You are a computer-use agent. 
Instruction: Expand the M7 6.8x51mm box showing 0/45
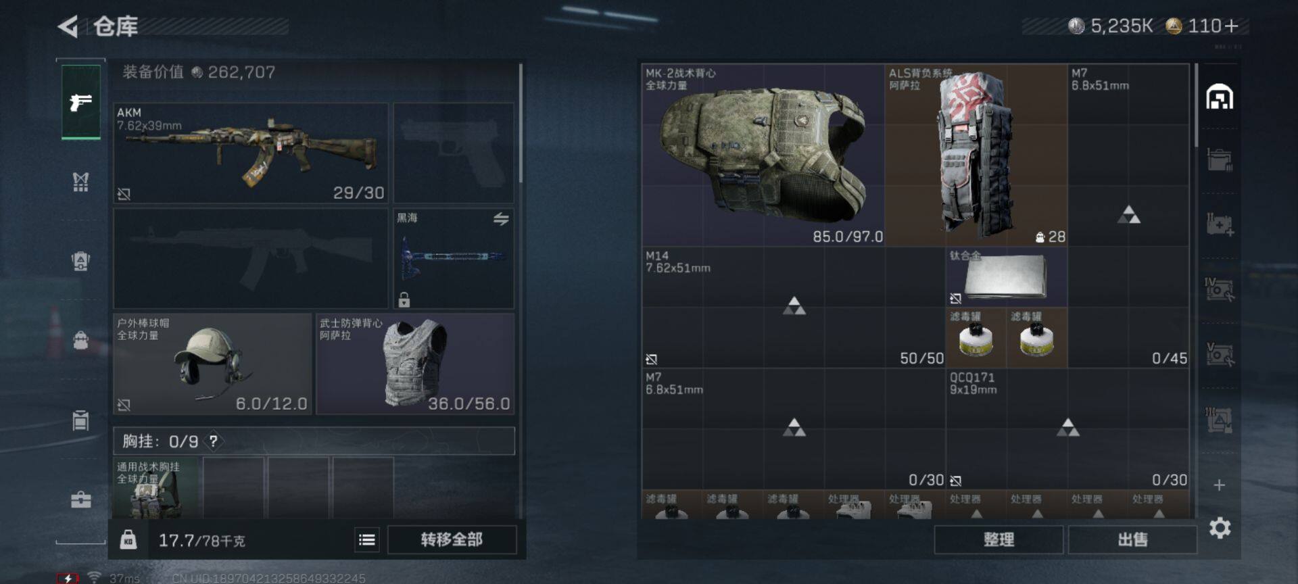(x=1128, y=216)
